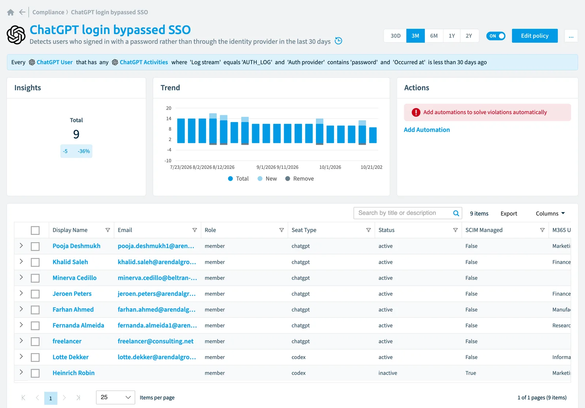The width and height of the screenshot is (585, 408).
Task: Open the items per page dropdown
Action: (x=116, y=397)
